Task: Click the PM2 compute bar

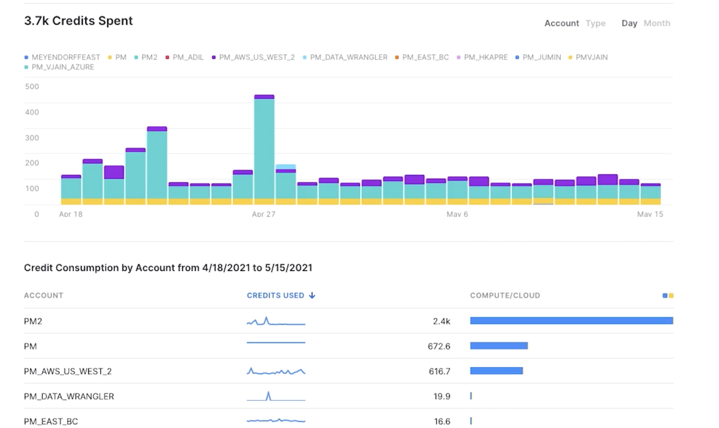Action: [x=572, y=320]
